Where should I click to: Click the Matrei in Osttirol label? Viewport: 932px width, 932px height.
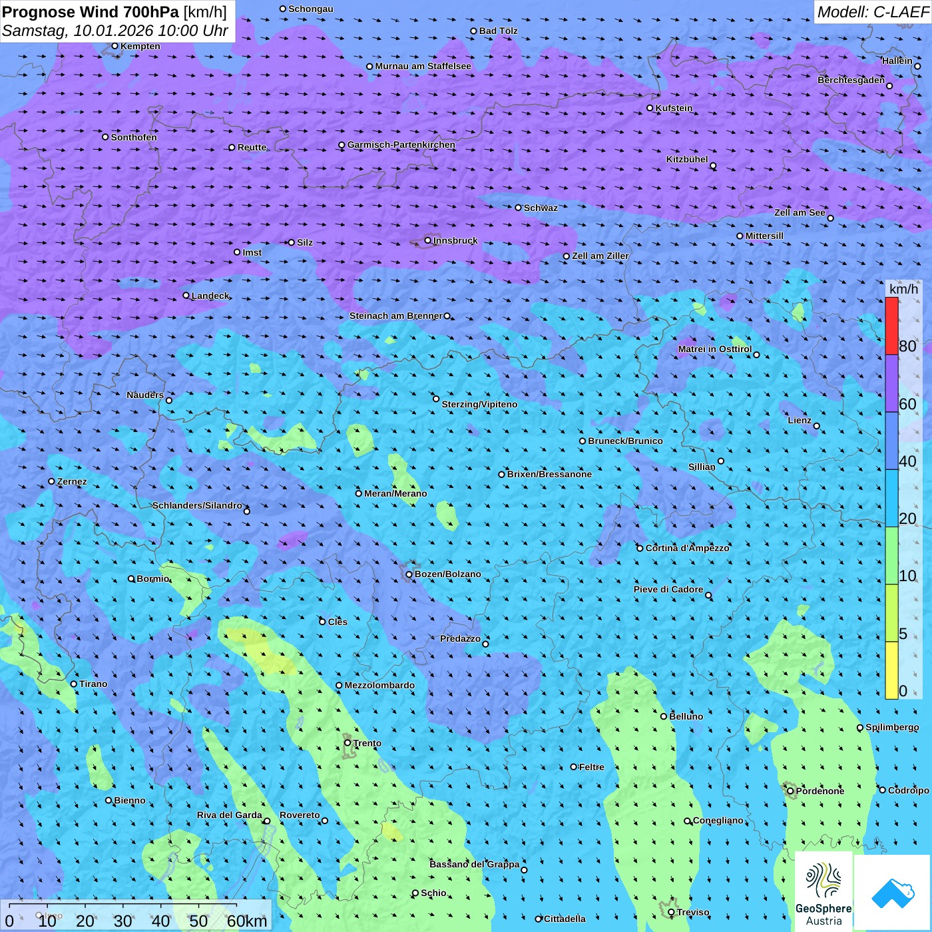click(x=715, y=349)
